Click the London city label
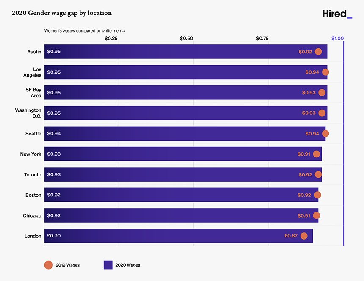 (x=33, y=236)
